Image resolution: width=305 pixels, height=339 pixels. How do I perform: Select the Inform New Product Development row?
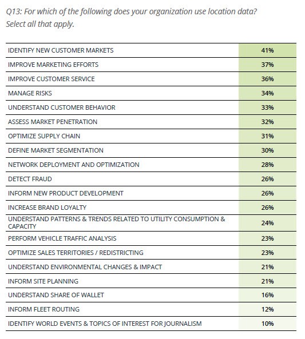point(151,193)
